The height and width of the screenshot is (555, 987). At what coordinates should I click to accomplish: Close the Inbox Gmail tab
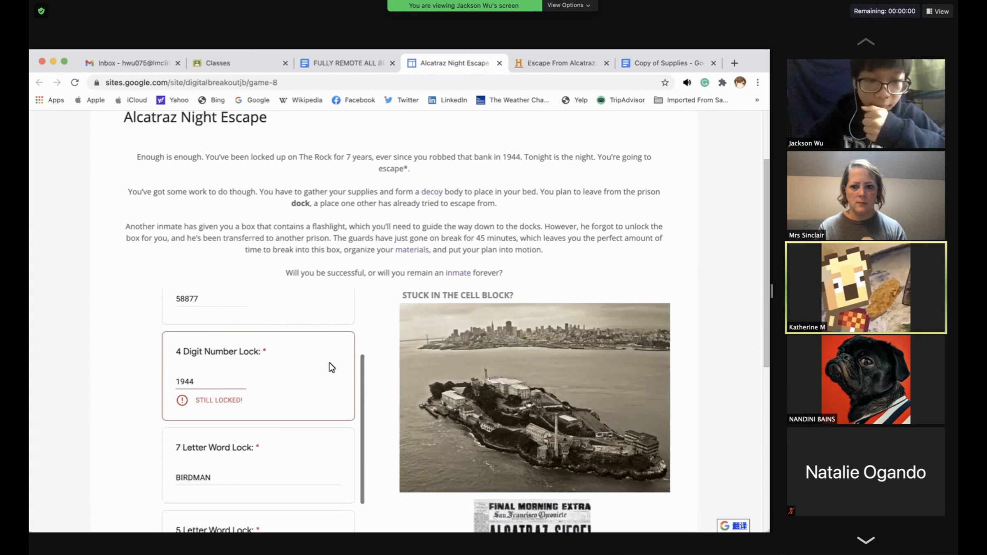coord(178,63)
